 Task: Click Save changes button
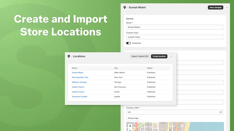[216, 8]
